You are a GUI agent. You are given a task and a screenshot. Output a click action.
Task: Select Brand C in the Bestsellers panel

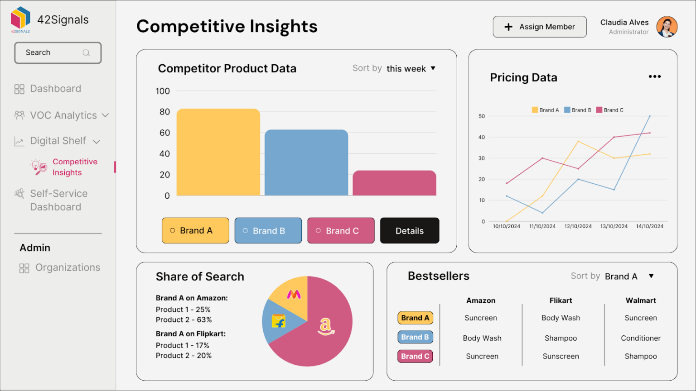415,356
